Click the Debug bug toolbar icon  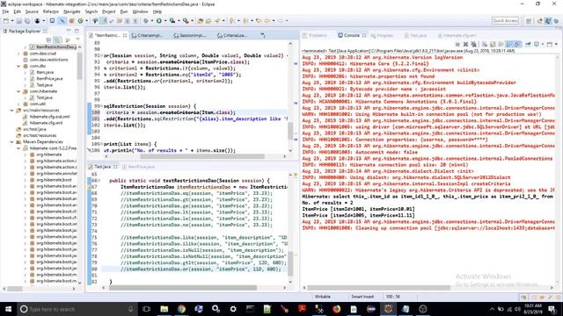[146, 21]
